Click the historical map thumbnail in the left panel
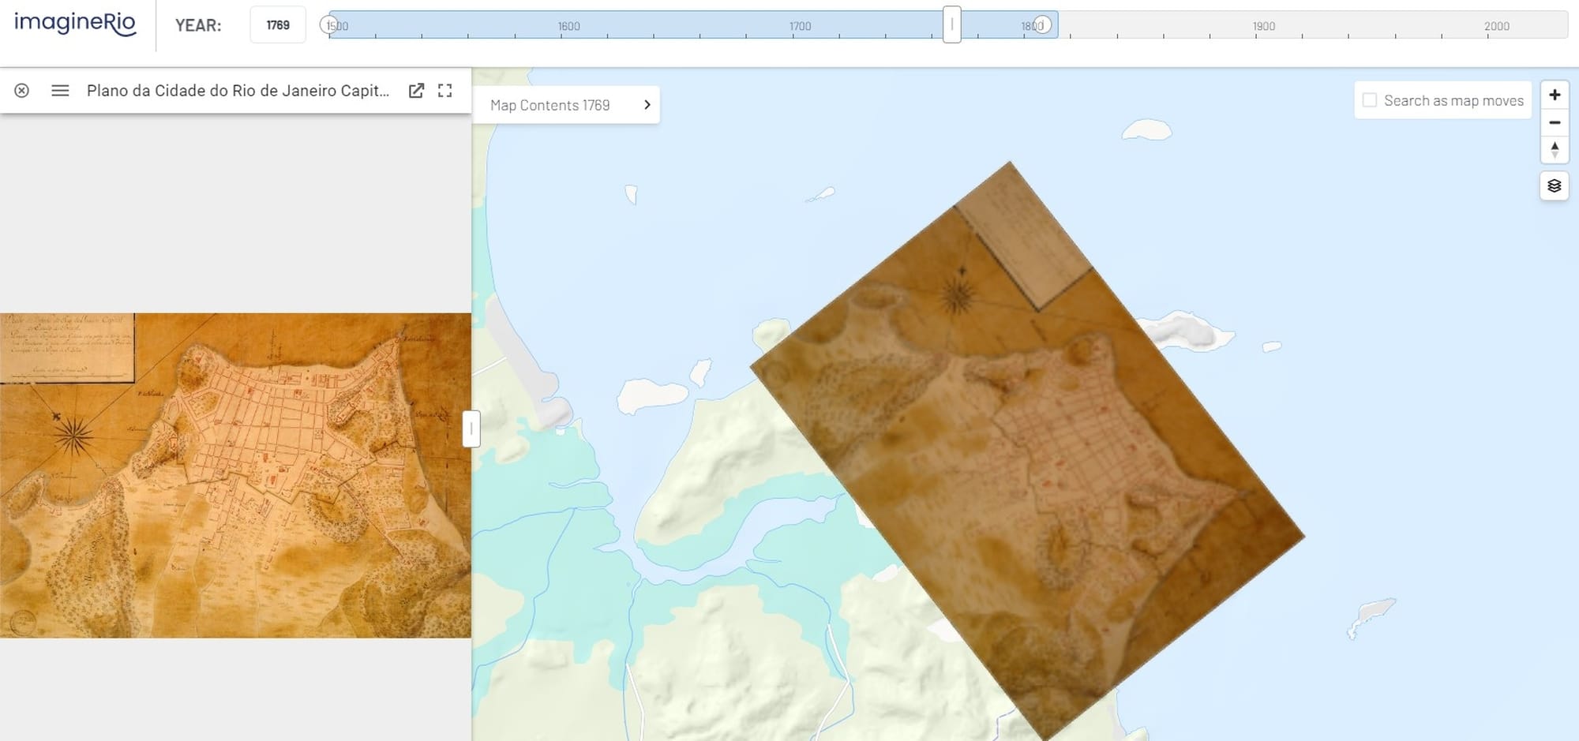This screenshot has width=1579, height=741. [235, 475]
